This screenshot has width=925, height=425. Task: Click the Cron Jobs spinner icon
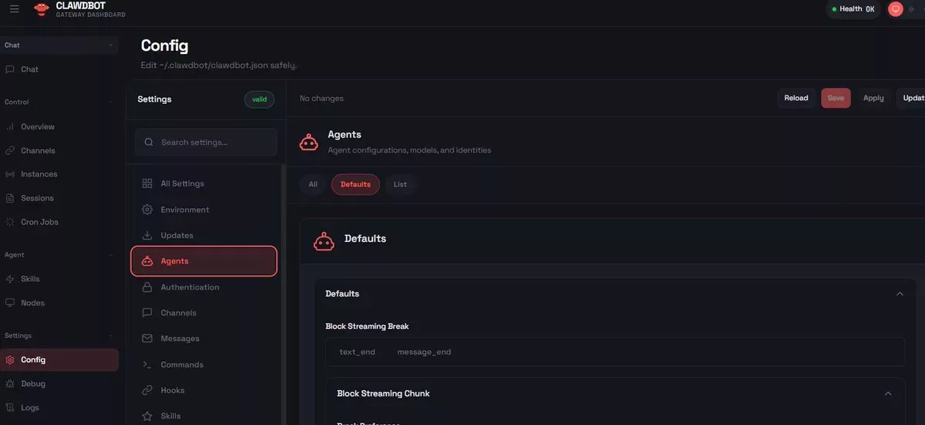(10, 222)
